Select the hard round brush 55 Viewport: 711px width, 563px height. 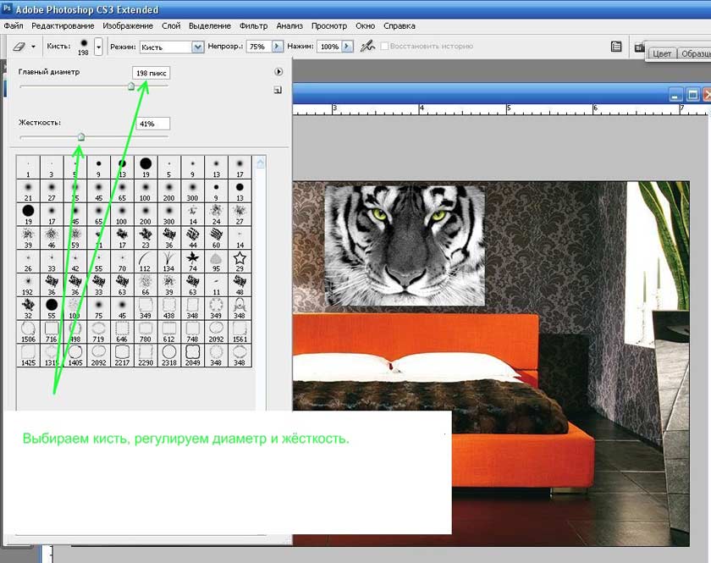pyautogui.click(x=52, y=305)
